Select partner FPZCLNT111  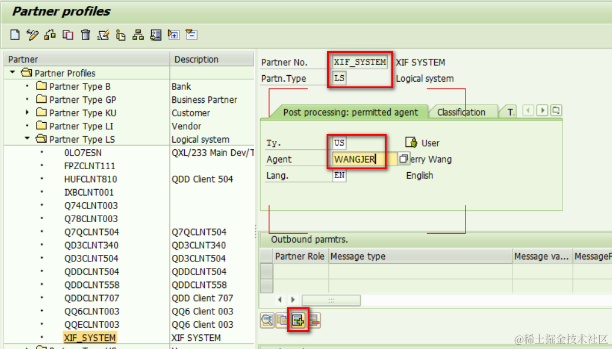tap(90, 166)
